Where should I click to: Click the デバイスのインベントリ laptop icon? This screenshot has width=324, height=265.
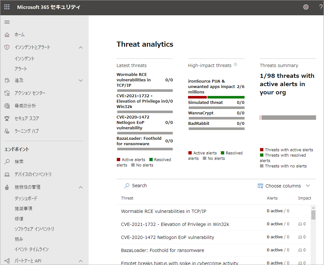[7, 175]
